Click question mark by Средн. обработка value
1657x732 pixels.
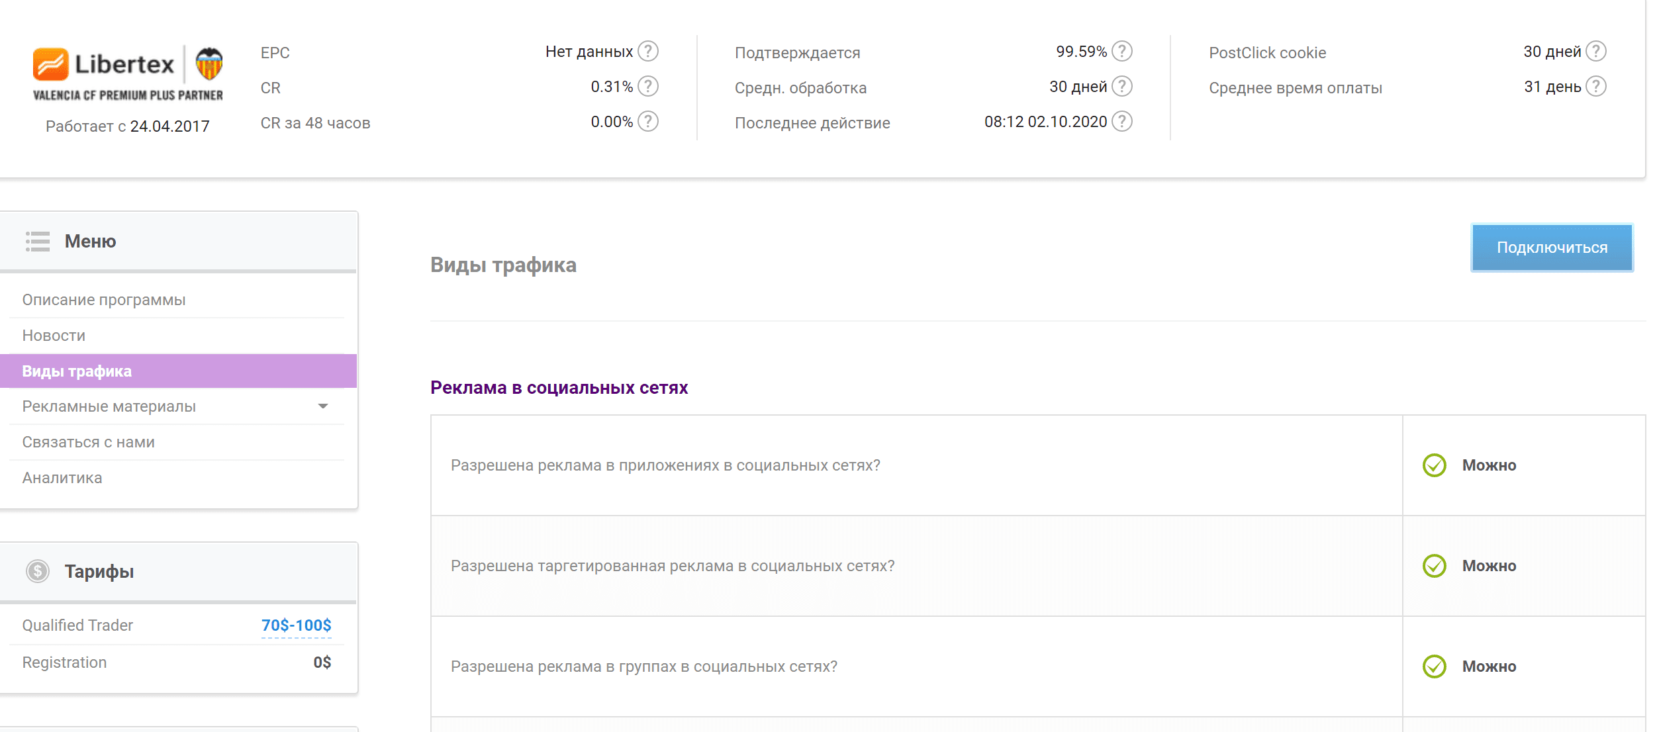[1121, 87]
